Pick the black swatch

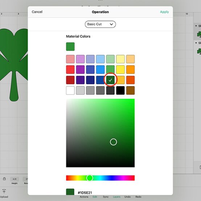click(x=120, y=90)
